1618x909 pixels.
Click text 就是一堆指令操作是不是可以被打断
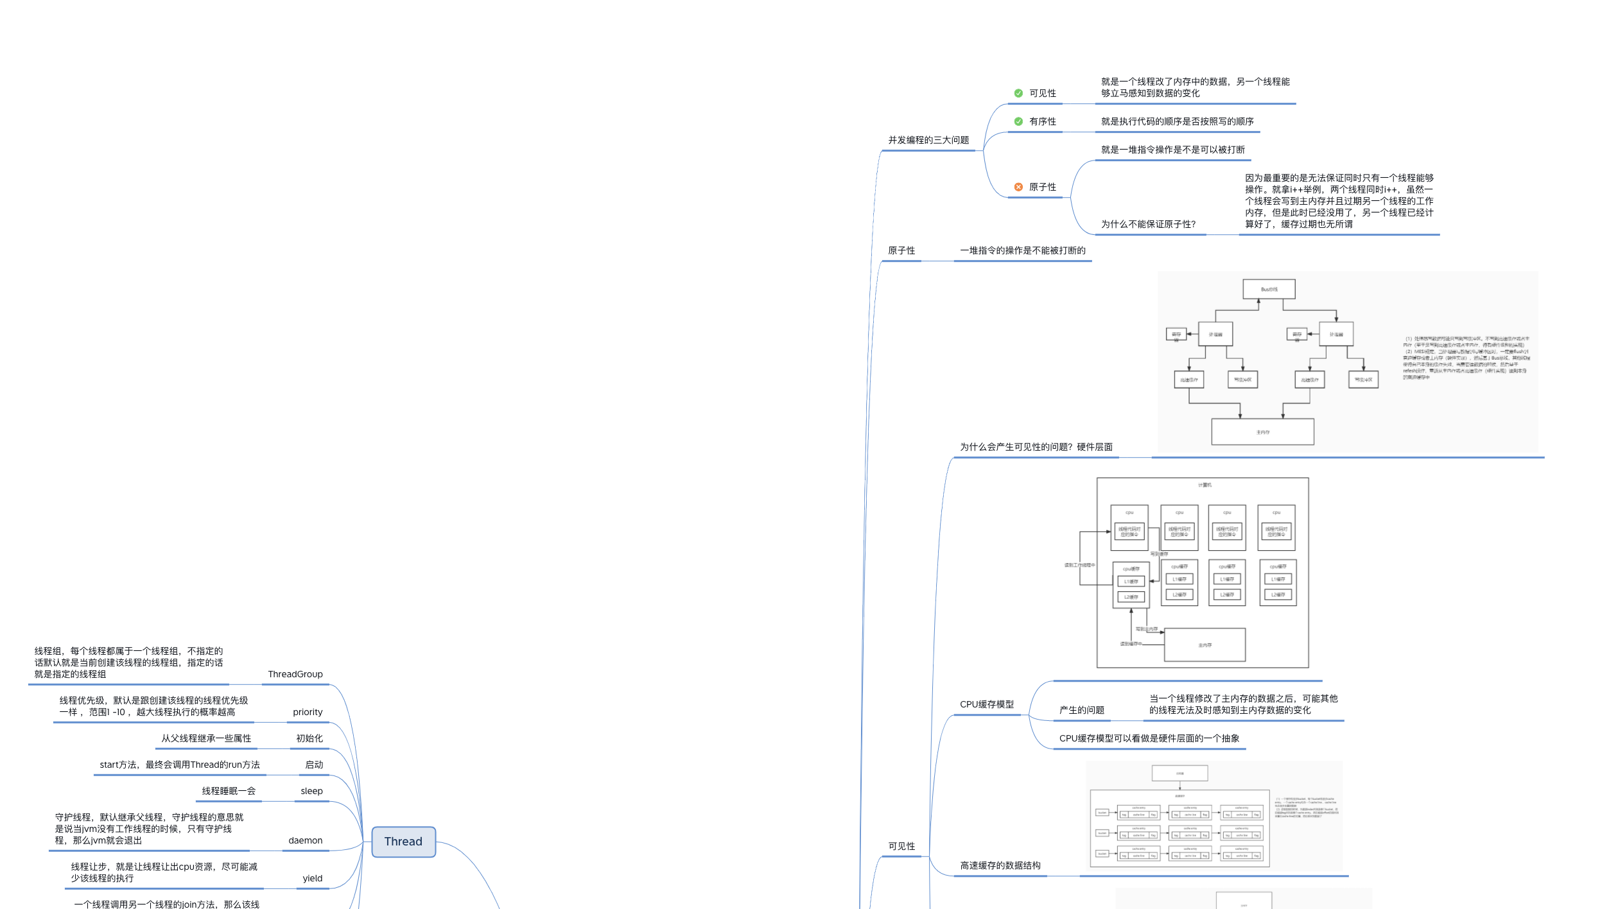click(x=1173, y=150)
